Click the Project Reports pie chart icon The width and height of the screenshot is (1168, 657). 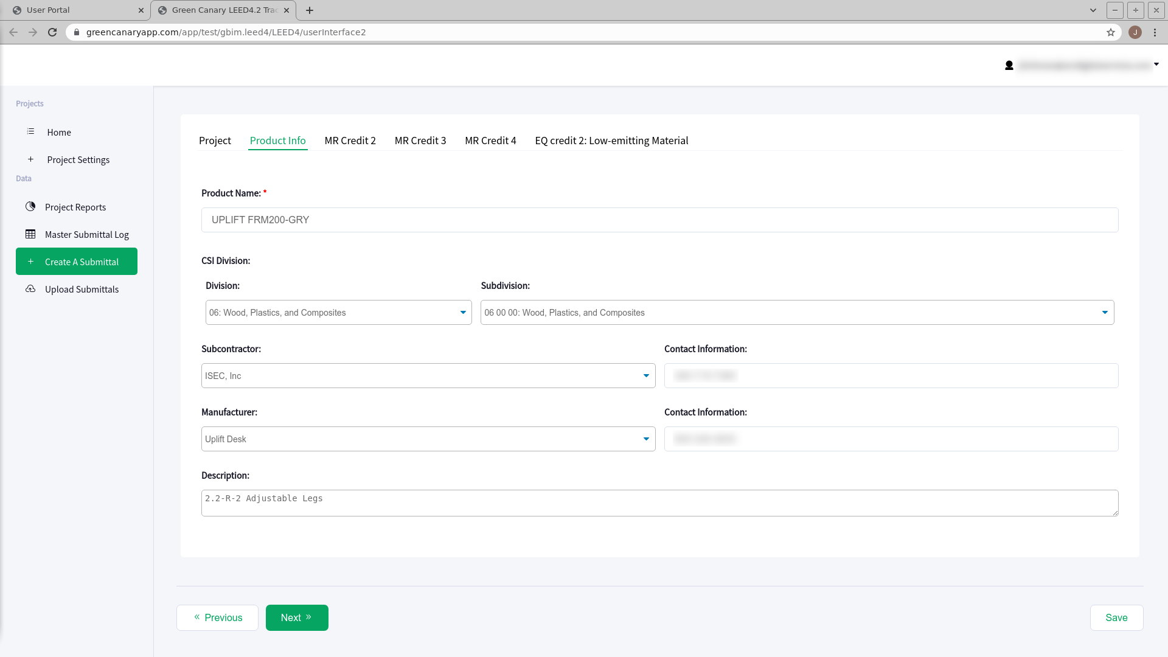(30, 207)
